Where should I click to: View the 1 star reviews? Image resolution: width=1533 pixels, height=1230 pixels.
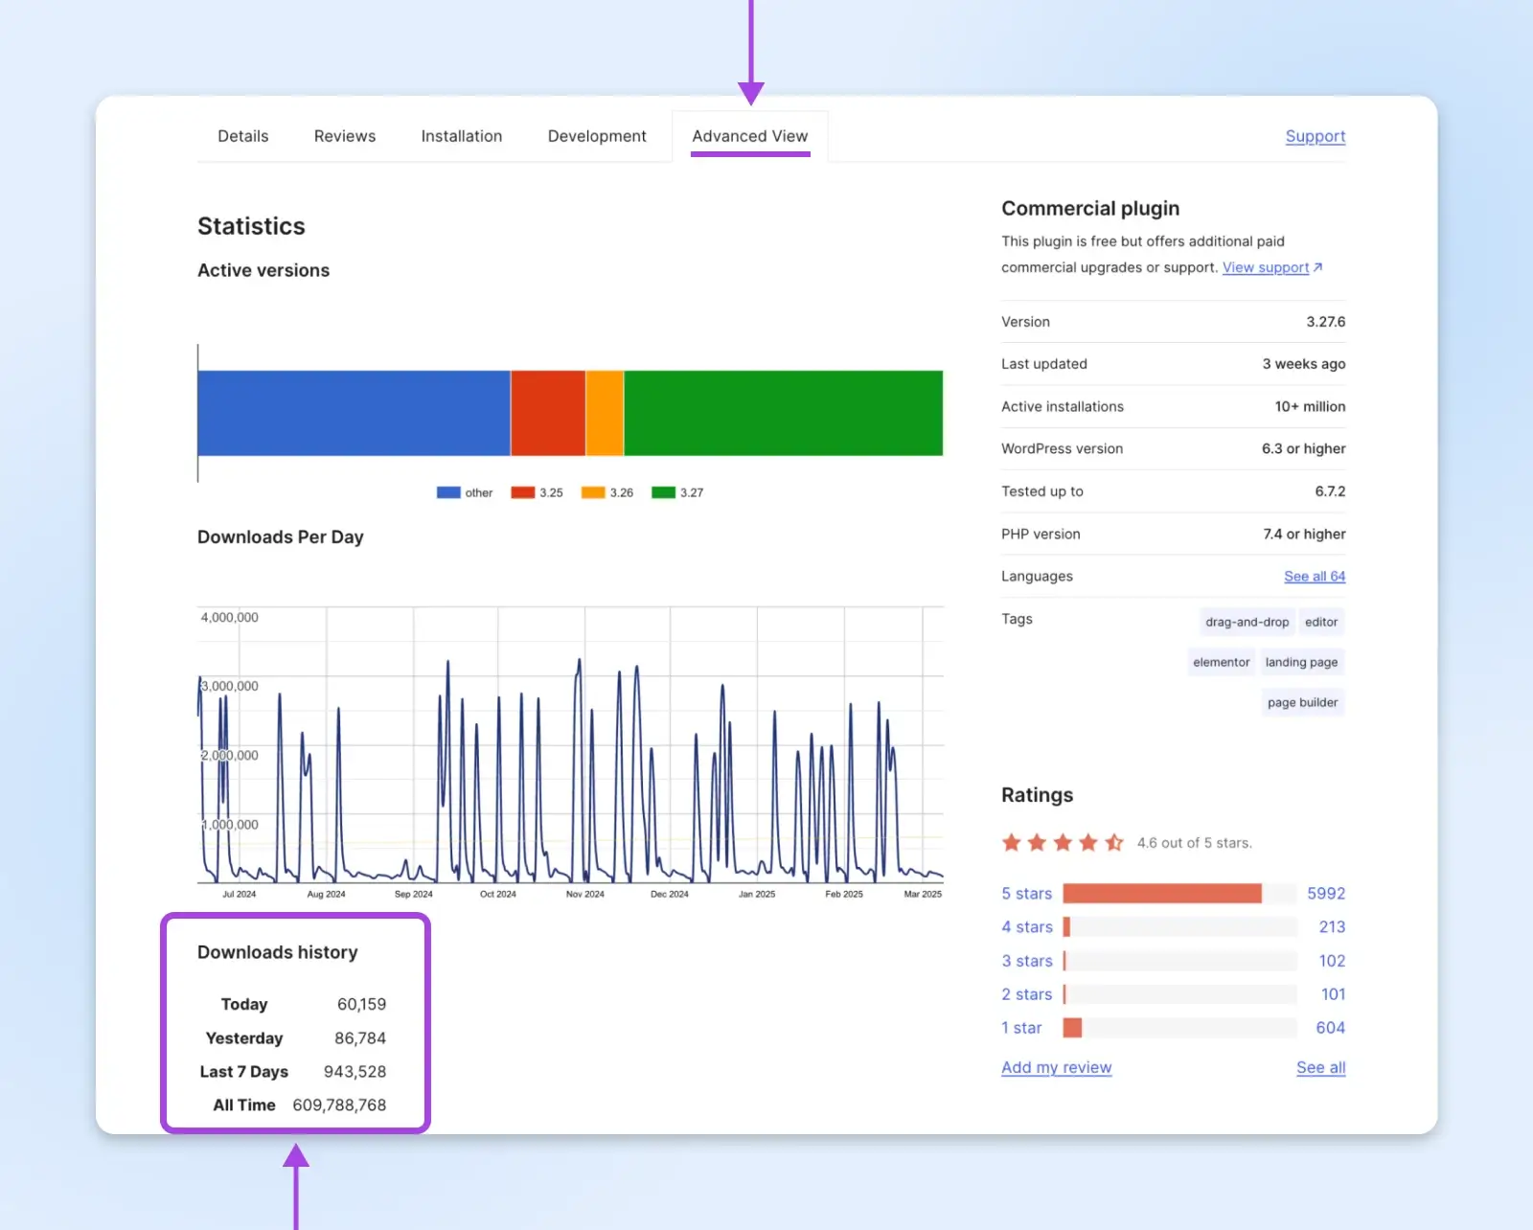pyautogui.click(x=1021, y=1028)
